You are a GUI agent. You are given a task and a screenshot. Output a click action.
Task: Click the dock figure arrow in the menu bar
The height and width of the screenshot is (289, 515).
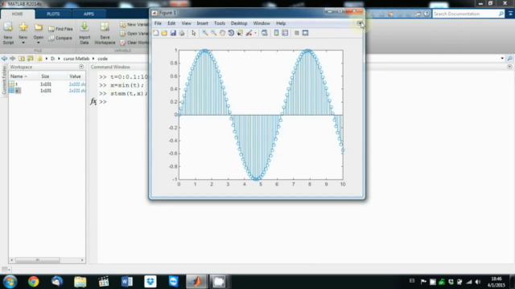[x=360, y=23]
